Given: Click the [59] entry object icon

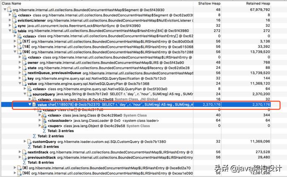Looking at the screenshot, I should (x=19, y=52).
